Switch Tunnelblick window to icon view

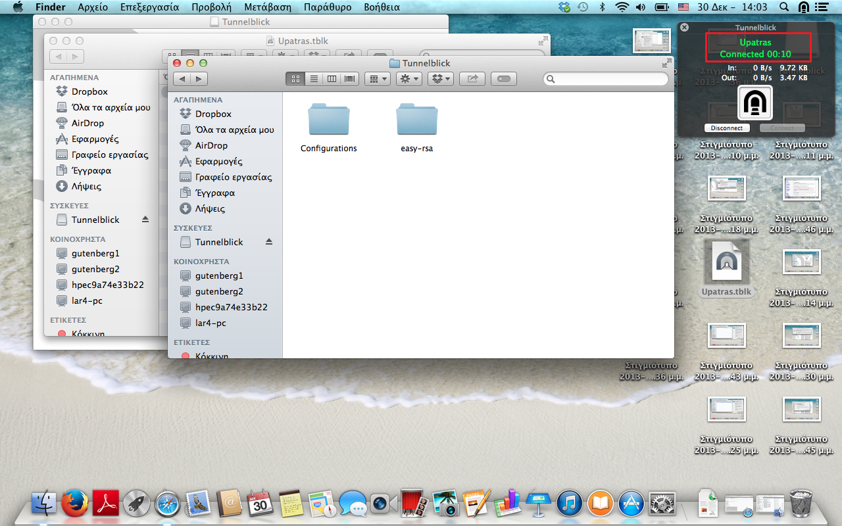[295, 79]
